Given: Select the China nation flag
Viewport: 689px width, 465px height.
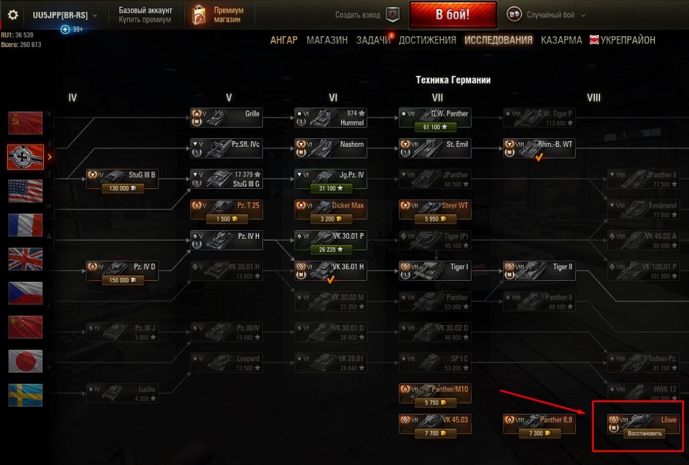Looking at the screenshot, I should coord(25,327).
